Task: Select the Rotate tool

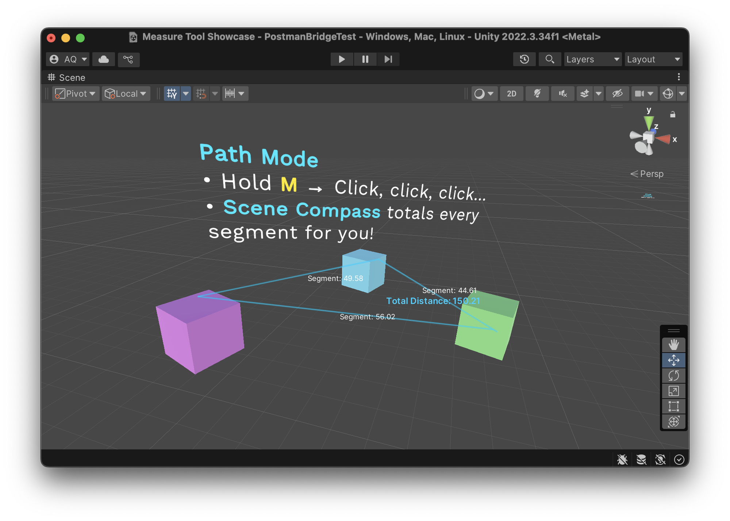Action: tap(673, 376)
